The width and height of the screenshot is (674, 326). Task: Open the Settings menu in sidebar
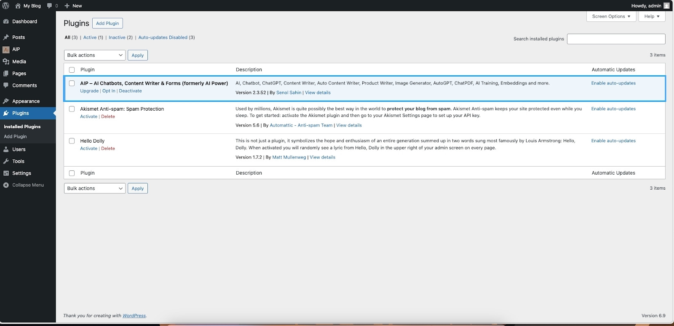tap(21, 173)
